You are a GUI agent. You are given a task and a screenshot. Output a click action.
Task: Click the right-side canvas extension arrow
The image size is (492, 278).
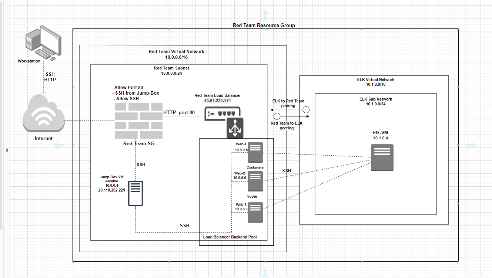(x=471, y=145)
